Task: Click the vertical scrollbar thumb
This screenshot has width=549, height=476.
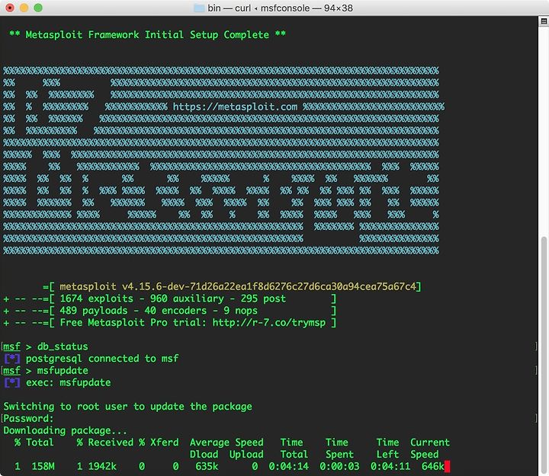Action: tap(544, 355)
